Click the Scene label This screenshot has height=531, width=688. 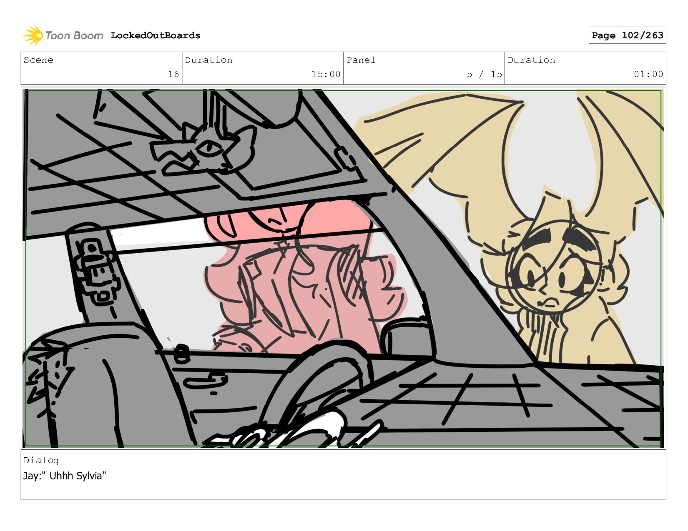(x=38, y=60)
